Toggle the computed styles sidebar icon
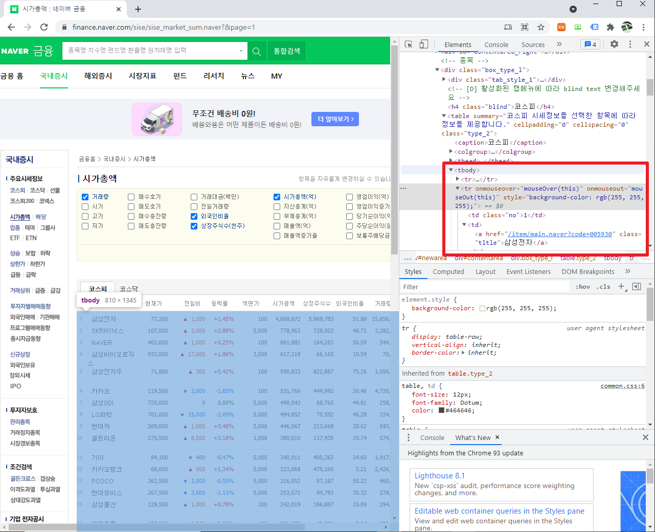 [637, 286]
